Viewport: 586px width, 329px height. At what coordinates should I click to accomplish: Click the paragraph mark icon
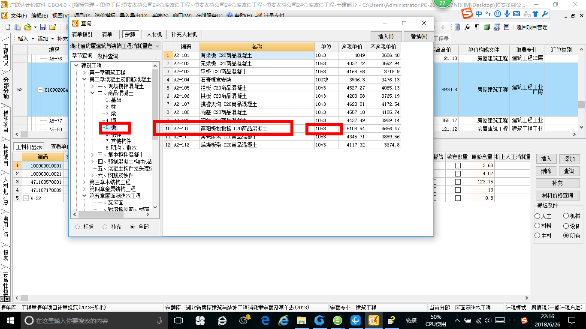477,27
